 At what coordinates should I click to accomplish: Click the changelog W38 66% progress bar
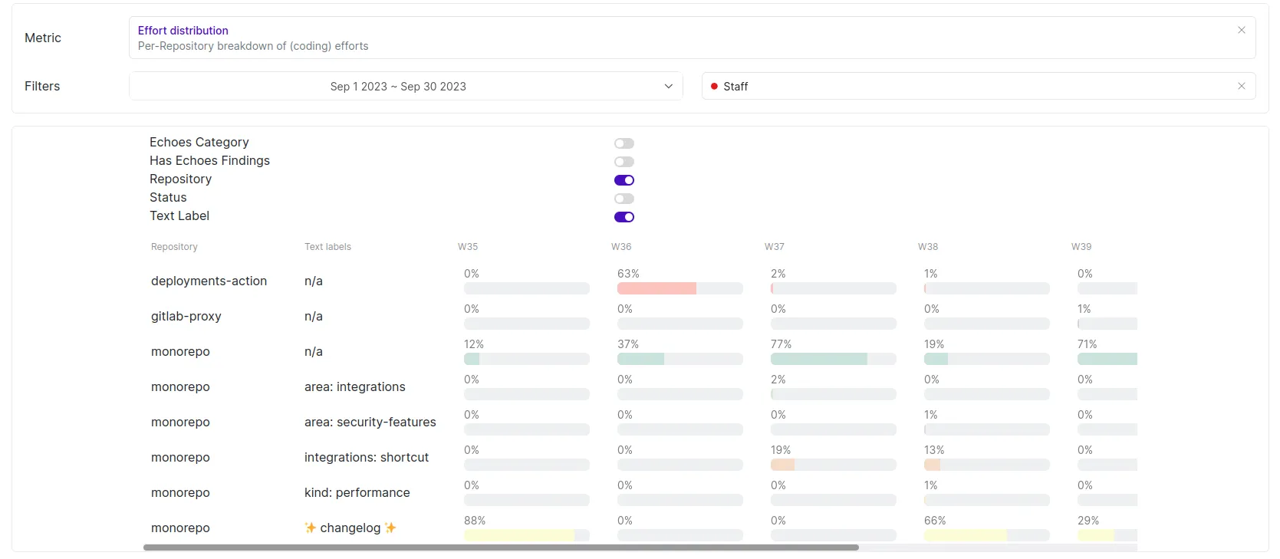click(987, 535)
